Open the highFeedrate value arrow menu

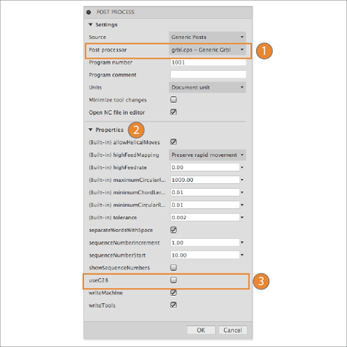coord(242,167)
